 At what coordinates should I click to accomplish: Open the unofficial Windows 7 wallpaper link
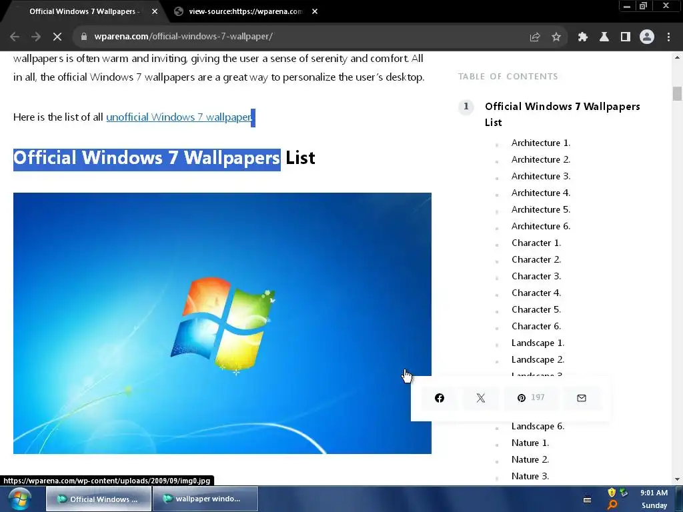coord(179,117)
